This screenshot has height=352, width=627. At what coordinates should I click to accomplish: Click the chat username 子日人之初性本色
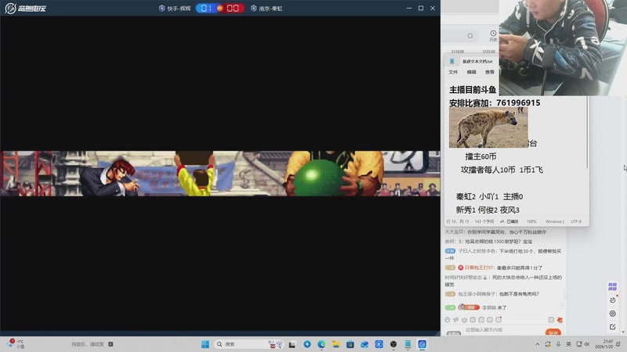point(477,251)
